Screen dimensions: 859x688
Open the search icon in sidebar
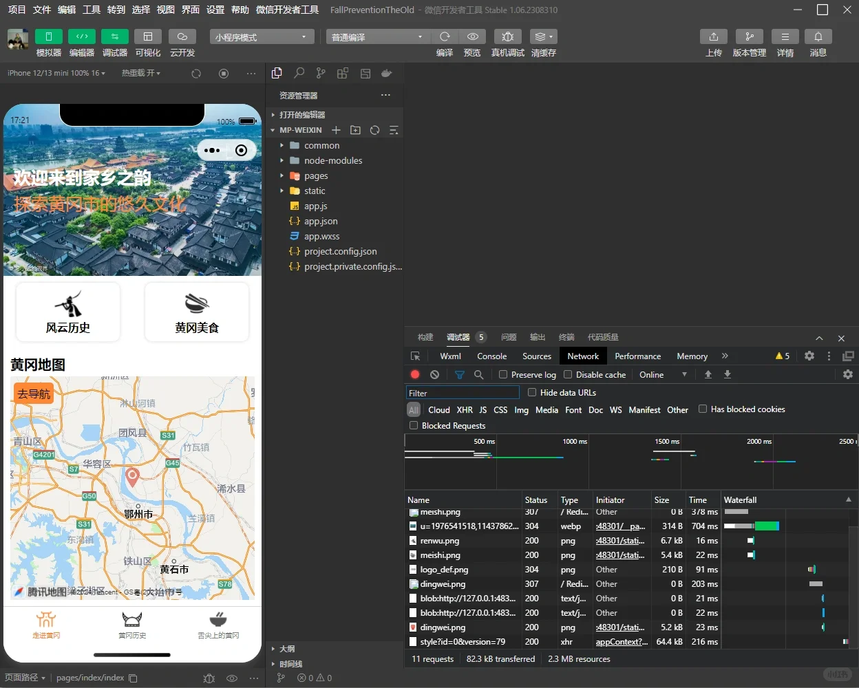tap(299, 73)
